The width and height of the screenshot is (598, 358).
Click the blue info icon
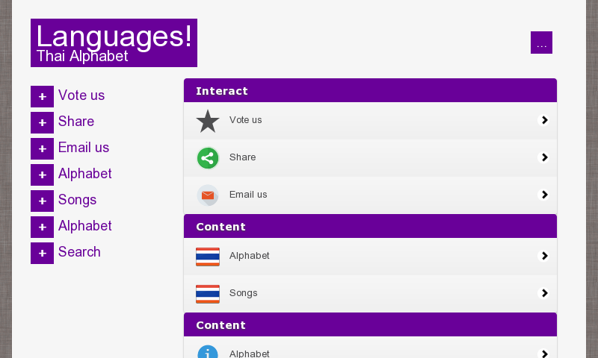click(208, 353)
